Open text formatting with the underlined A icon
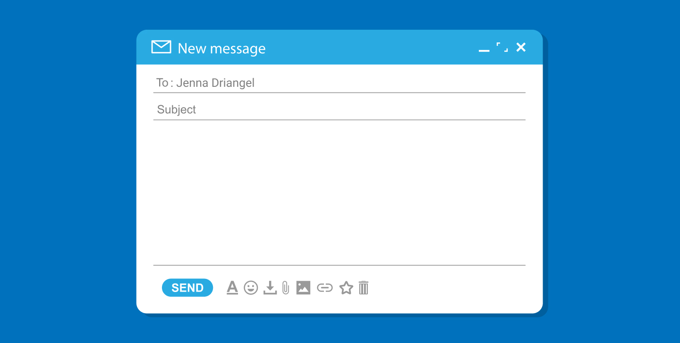Screen dimensions: 680x343 pyautogui.click(x=232, y=287)
